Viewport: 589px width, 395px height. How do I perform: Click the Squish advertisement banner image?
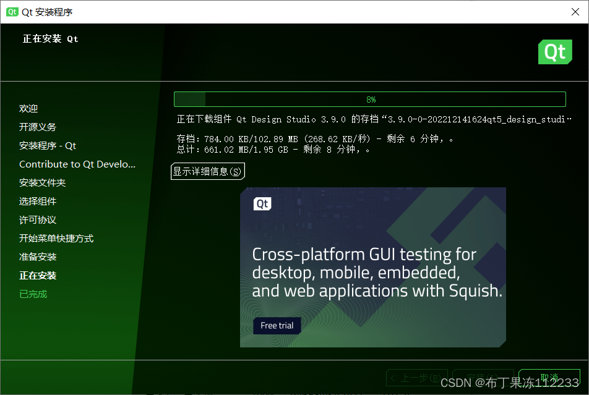pos(372,267)
